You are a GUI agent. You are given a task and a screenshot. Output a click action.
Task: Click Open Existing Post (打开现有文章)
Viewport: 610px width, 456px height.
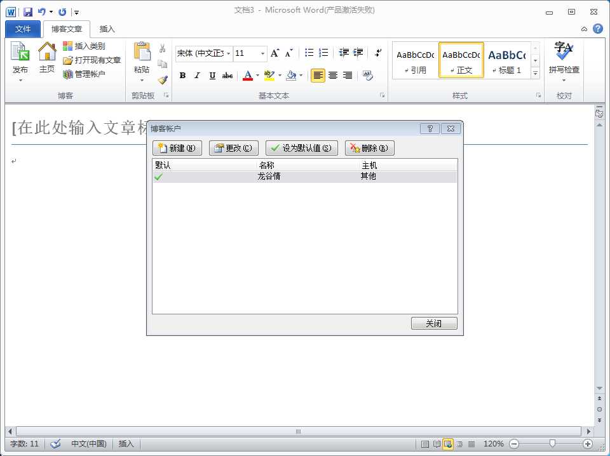tap(92, 60)
